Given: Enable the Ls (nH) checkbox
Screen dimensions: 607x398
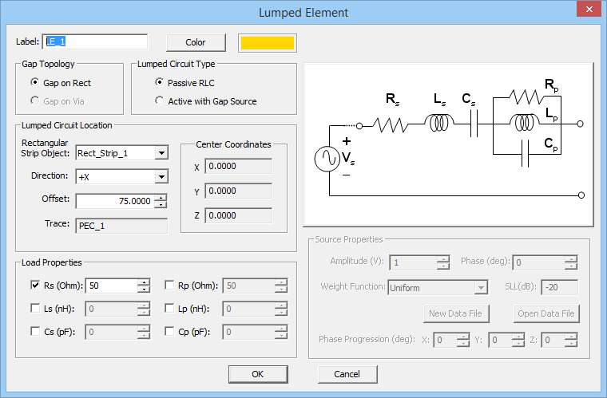Looking at the screenshot, I should point(35,308).
